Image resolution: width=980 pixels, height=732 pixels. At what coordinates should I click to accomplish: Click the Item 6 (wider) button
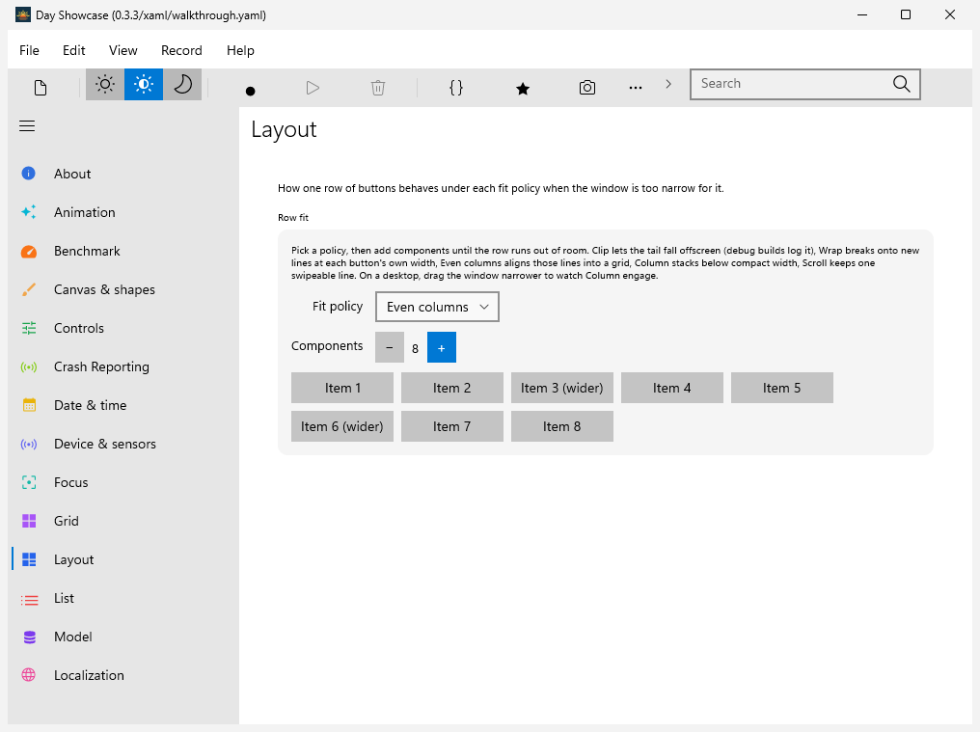click(342, 426)
